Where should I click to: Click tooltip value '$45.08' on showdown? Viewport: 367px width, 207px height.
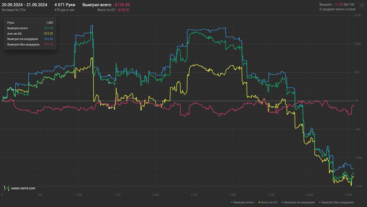[x=48, y=39]
